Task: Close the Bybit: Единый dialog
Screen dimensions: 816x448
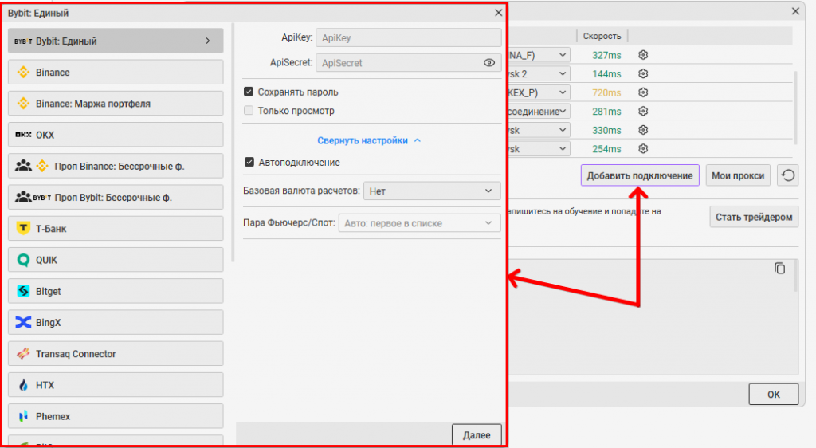Action: pyautogui.click(x=499, y=13)
